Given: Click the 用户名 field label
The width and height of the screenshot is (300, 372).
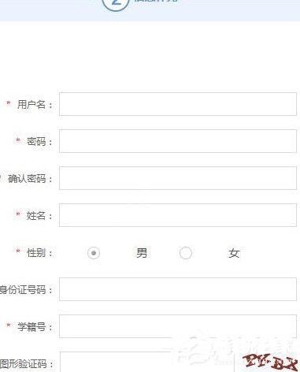Looking at the screenshot, I should click(31, 105).
